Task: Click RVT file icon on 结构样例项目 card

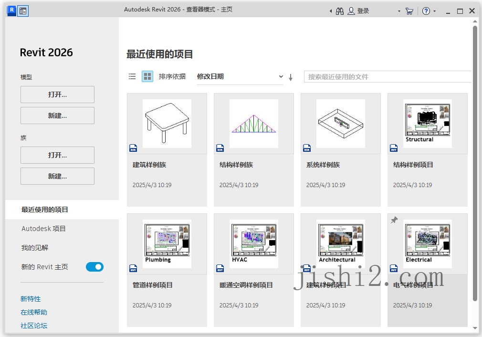Action: pyautogui.click(x=394, y=148)
